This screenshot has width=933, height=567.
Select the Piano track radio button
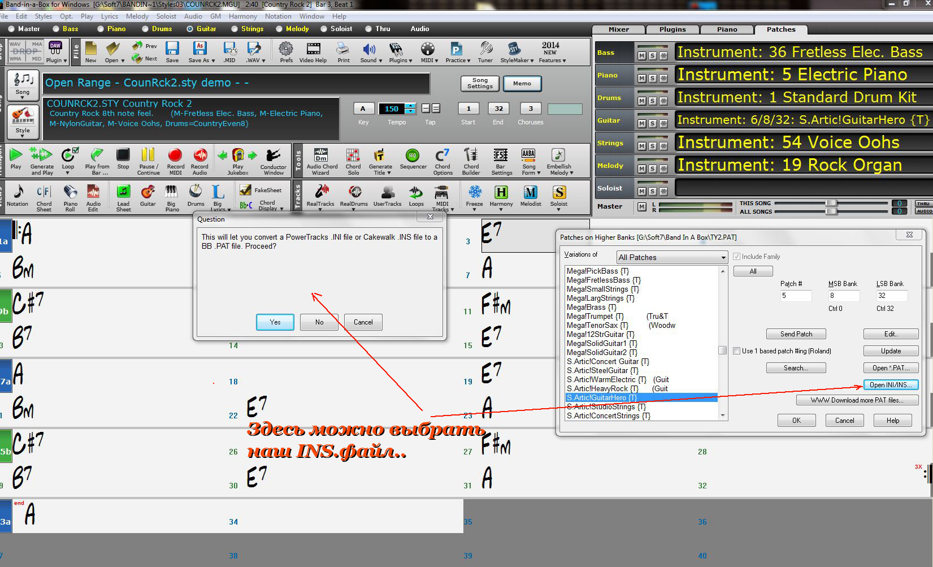click(101, 29)
